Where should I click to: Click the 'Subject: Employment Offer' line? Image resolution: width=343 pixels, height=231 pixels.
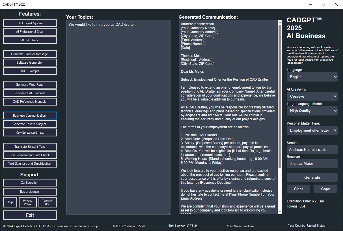(x=225, y=80)
